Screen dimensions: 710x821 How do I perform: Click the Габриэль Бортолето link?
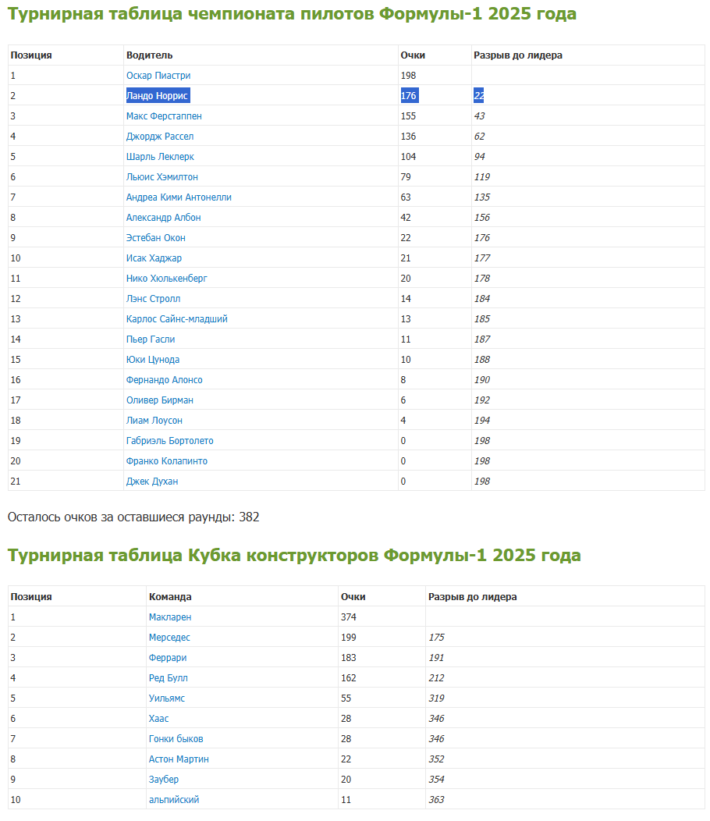pos(169,441)
